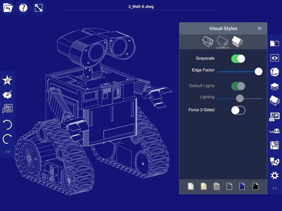The height and width of the screenshot is (211, 282).
Task: Open the paint palette color icon
Action: (x=275, y=162)
